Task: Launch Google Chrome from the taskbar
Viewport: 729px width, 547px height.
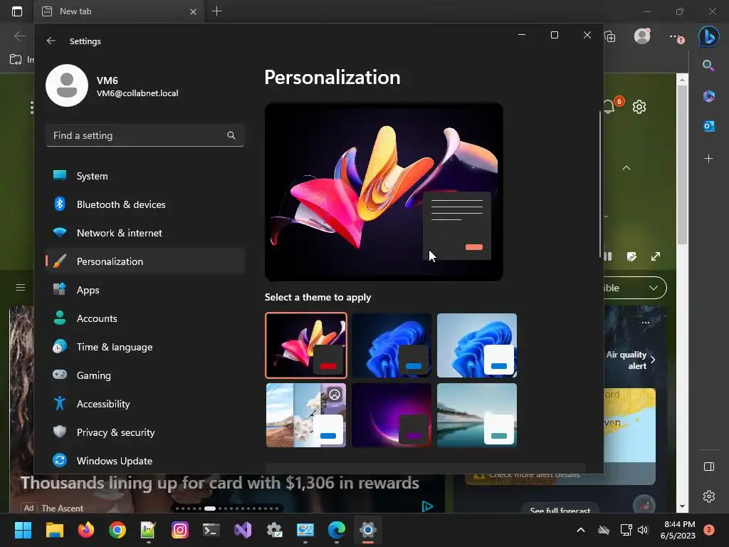Action: tap(117, 530)
